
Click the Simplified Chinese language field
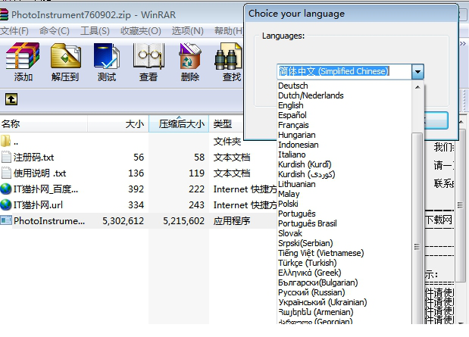pyautogui.click(x=344, y=72)
